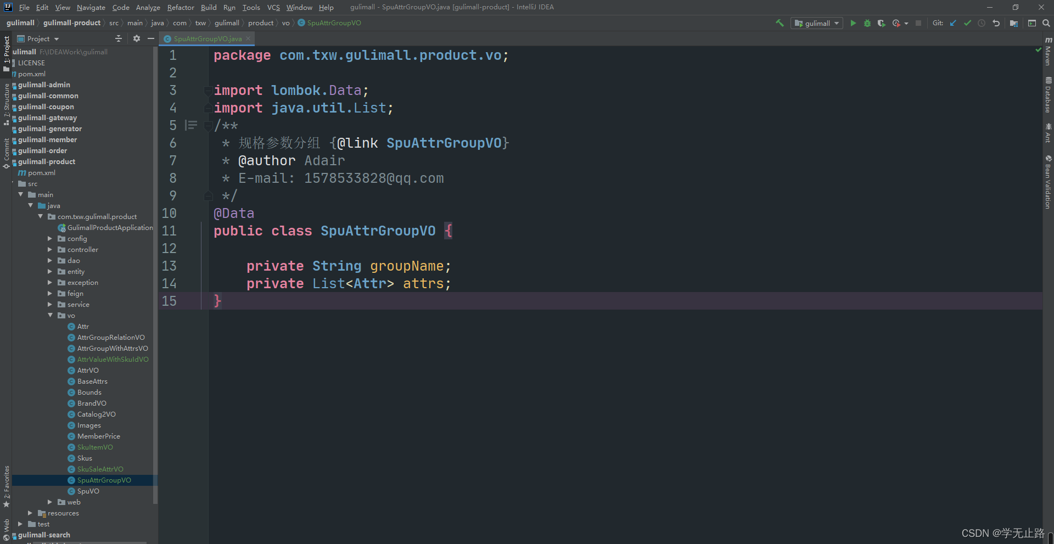Image resolution: width=1054 pixels, height=544 pixels.
Task: Toggle the Bean Validation tool window
Action: coord(1048,182)
